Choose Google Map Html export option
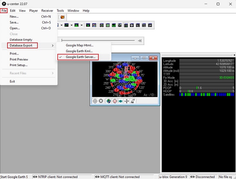 point(80,45)
